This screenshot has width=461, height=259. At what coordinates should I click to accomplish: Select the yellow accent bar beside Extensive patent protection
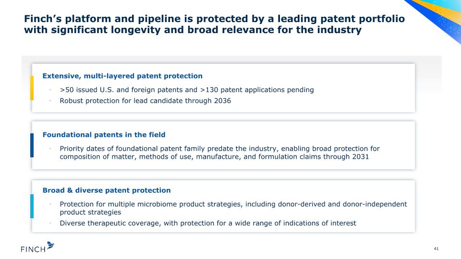pyautogui.click(x=32, y=88)
